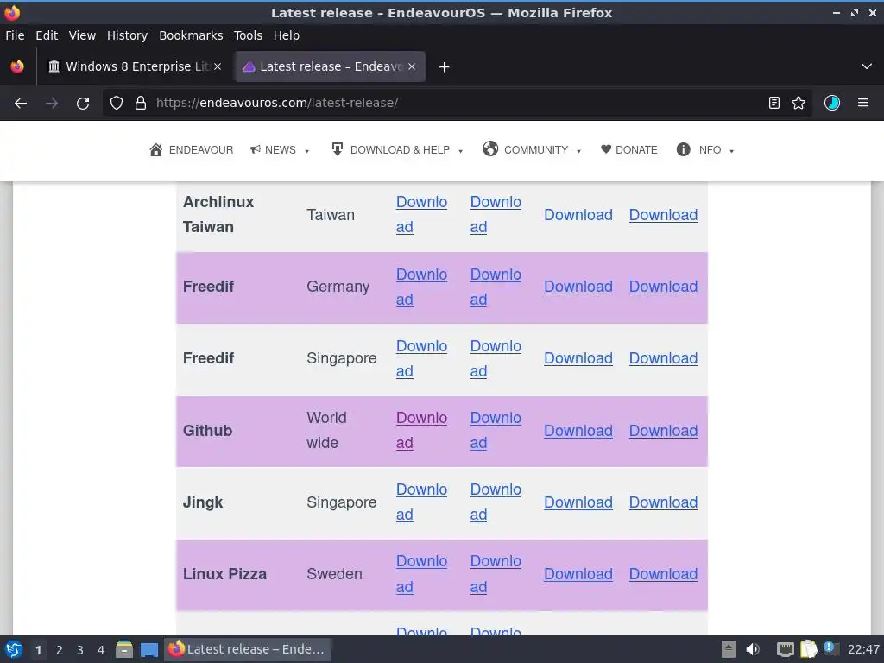Open file manager in taskbar
Viewport: 884px width, 663px height.
point(124,649)
